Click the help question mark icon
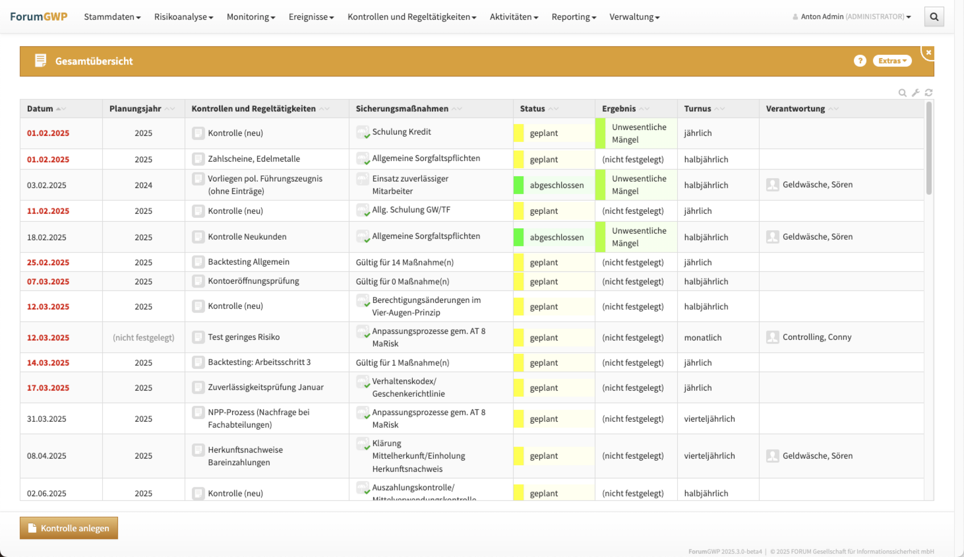The height and width of the screenshot is (557, 964). [x=859, y=61]
